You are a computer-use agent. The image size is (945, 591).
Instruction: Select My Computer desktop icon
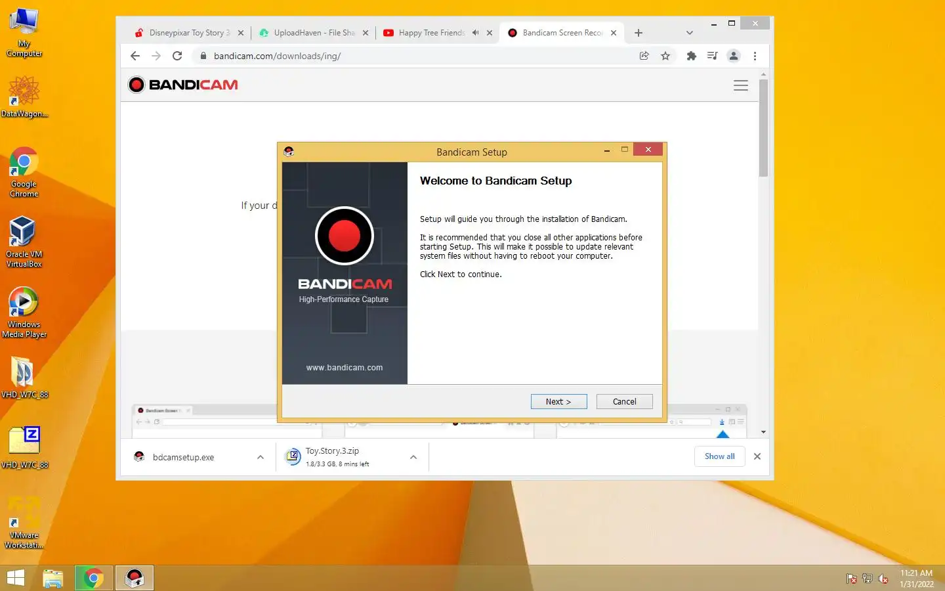click(x=24, y=32)
